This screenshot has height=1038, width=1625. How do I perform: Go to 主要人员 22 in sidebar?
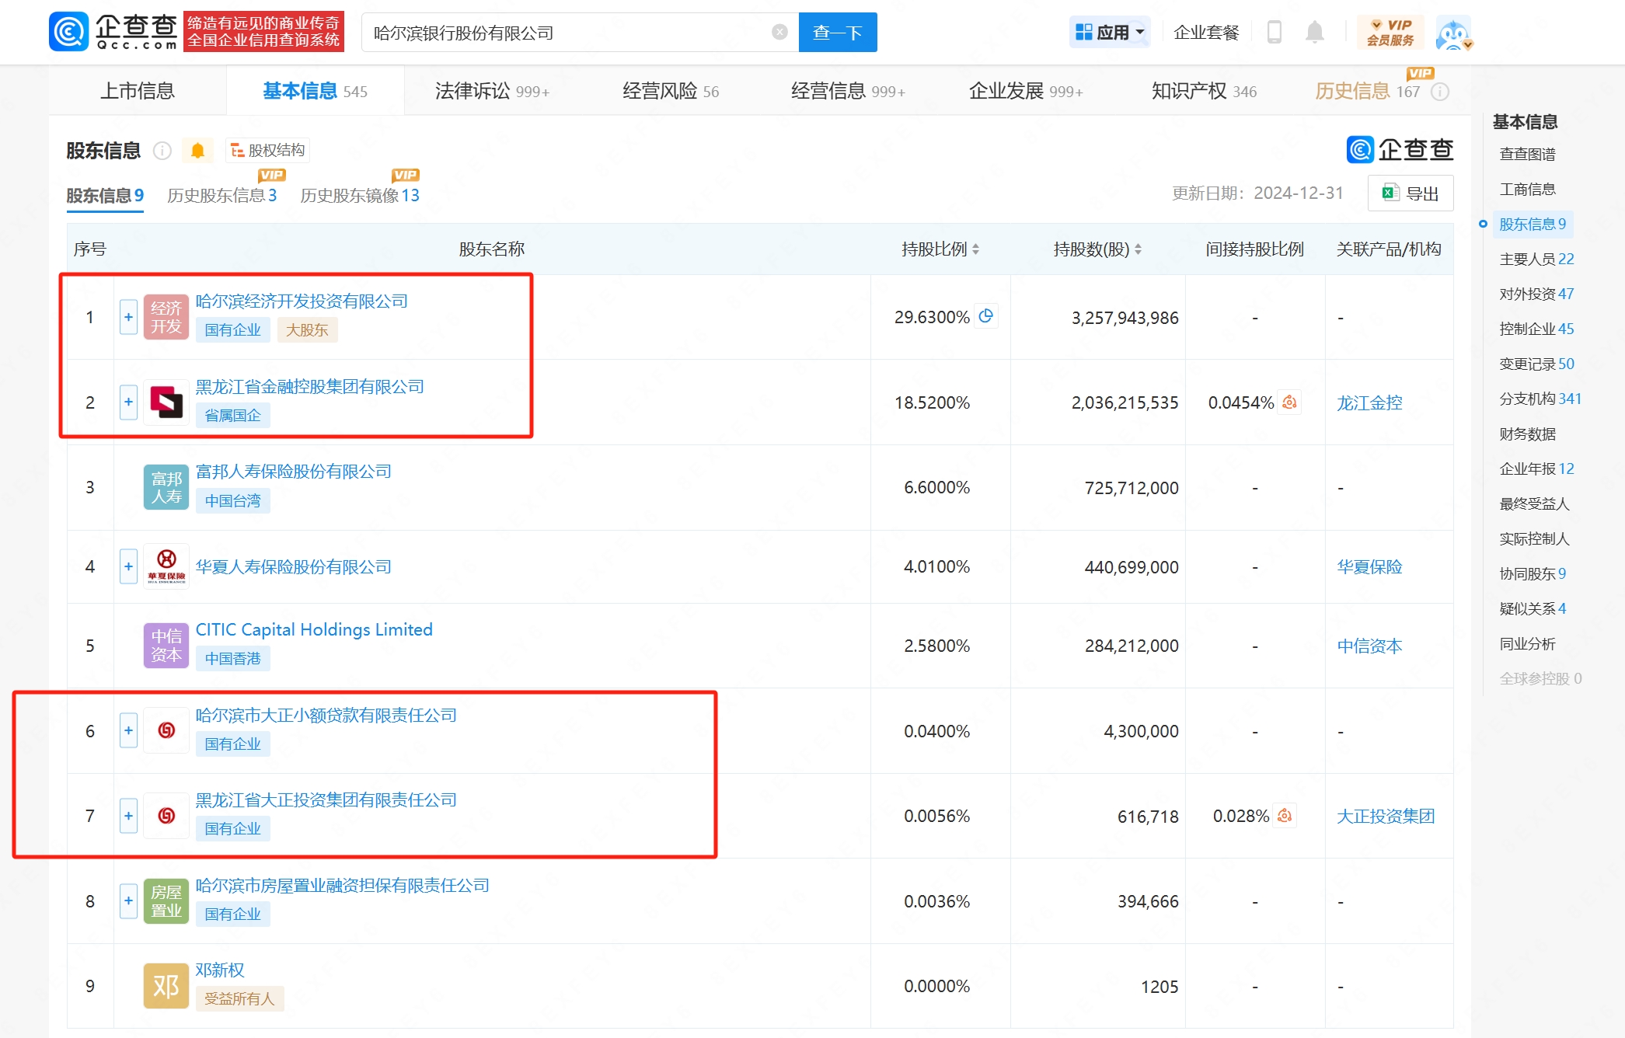point(1536,259)
